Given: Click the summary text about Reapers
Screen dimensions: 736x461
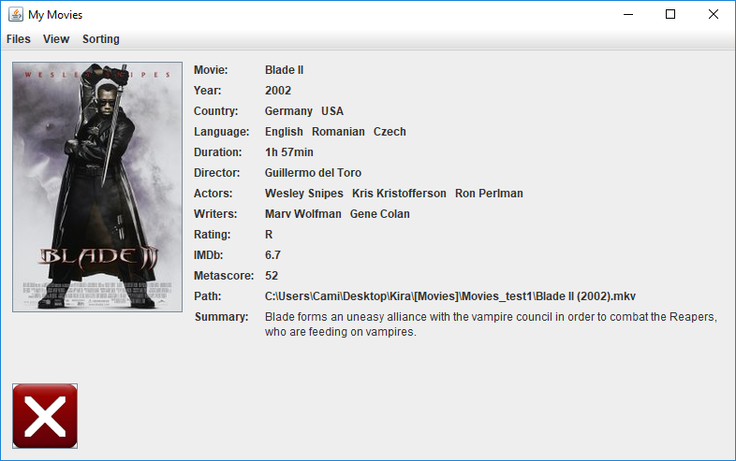Looking at the screenshot, I should 491,324.
